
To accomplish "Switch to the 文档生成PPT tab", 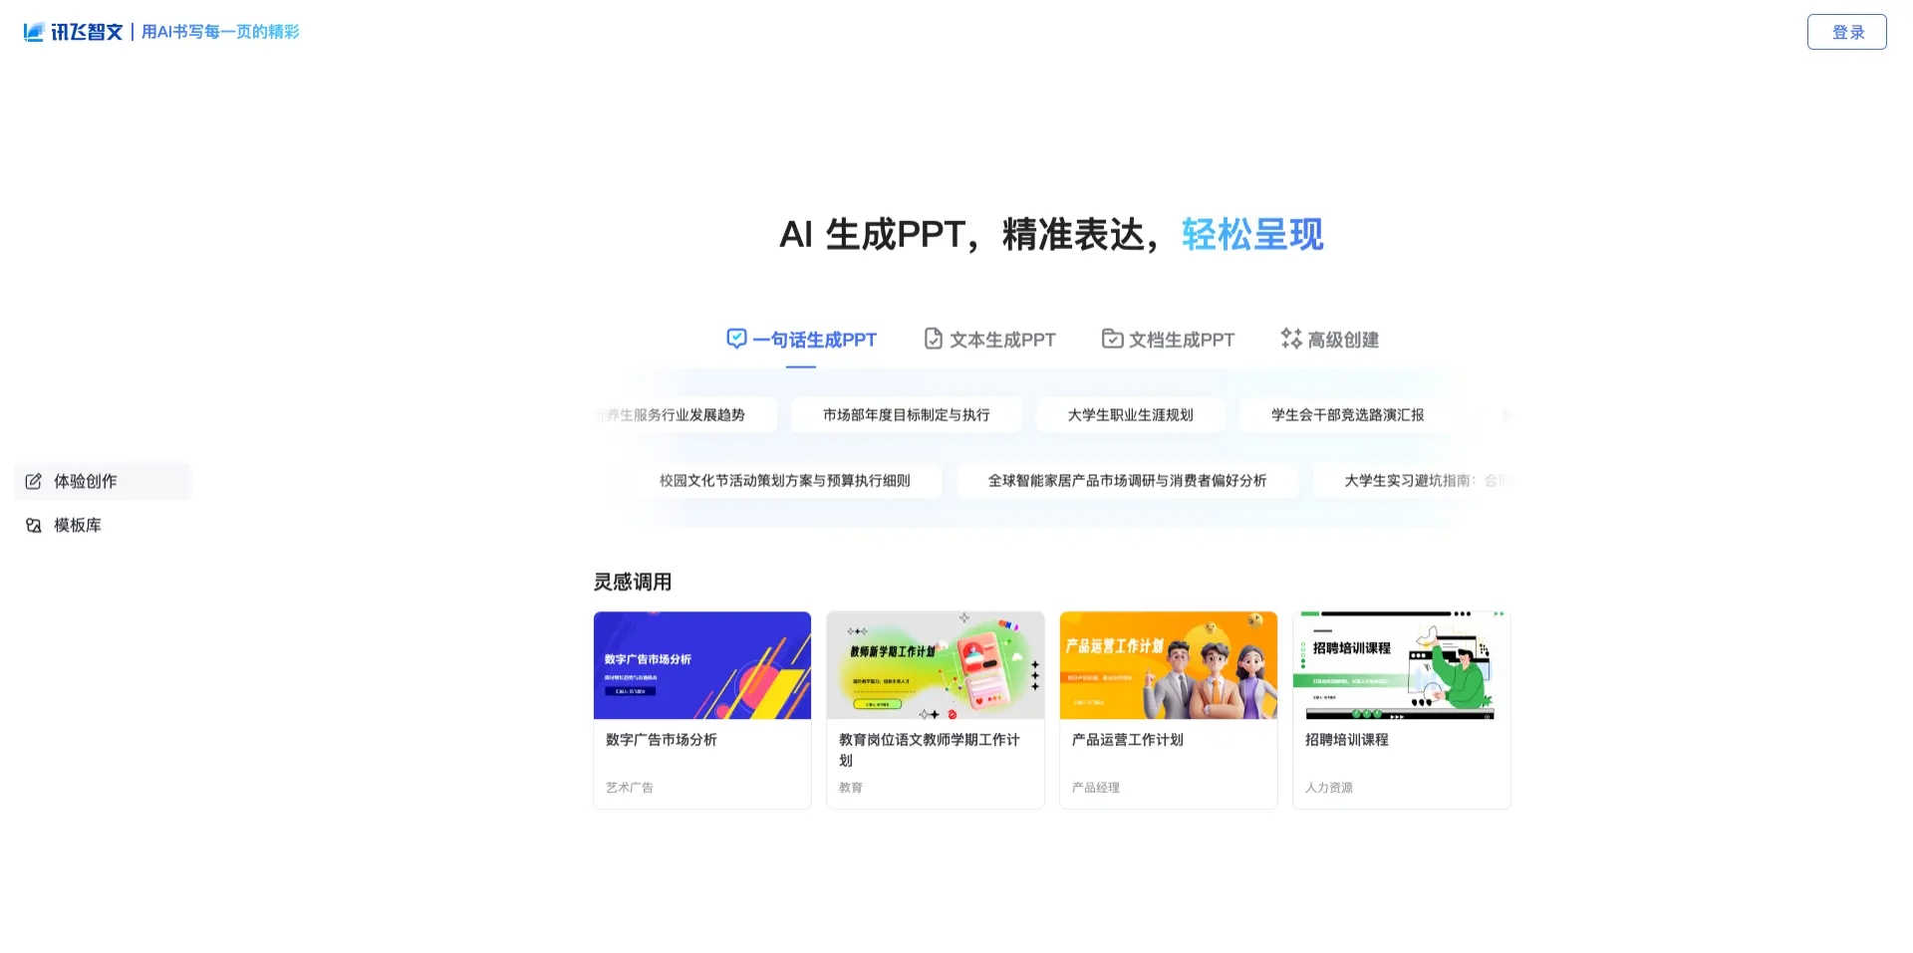I will (1181, 339).
